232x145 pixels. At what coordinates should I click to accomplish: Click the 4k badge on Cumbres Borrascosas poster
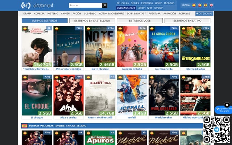point(49,28)
